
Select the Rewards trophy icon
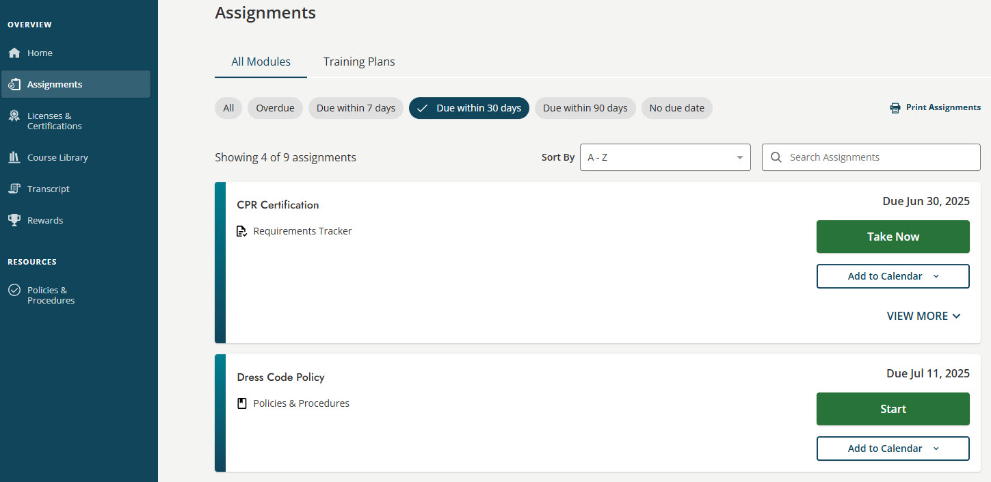coord(14,219)
